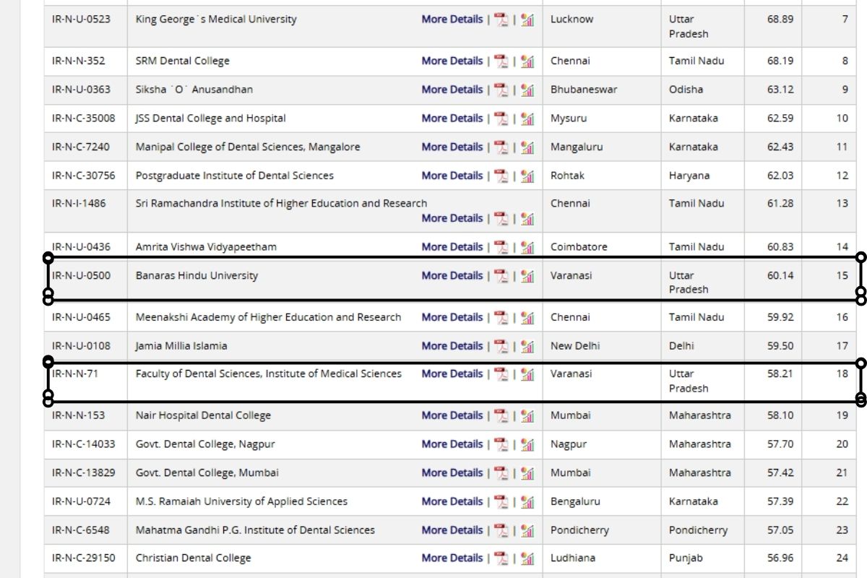Open More Details for Mahatma Gandhi P.G. Institute
Screen dimensions: 867x578
click(x=452, y=530)
